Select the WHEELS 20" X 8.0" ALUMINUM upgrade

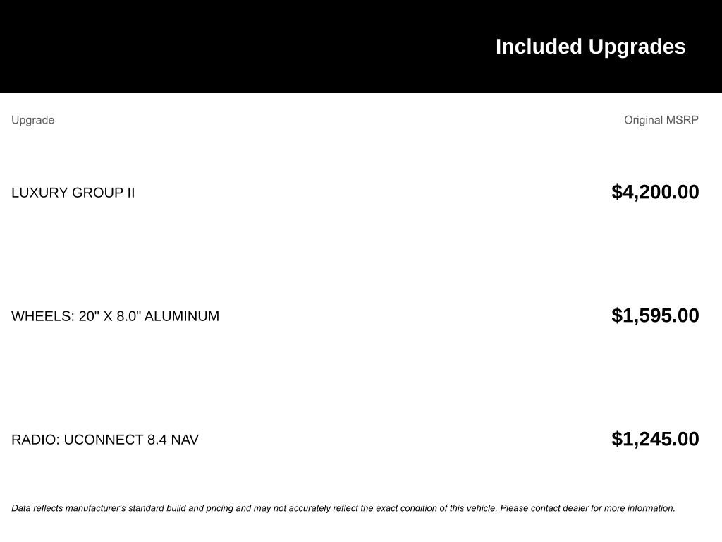115,316
